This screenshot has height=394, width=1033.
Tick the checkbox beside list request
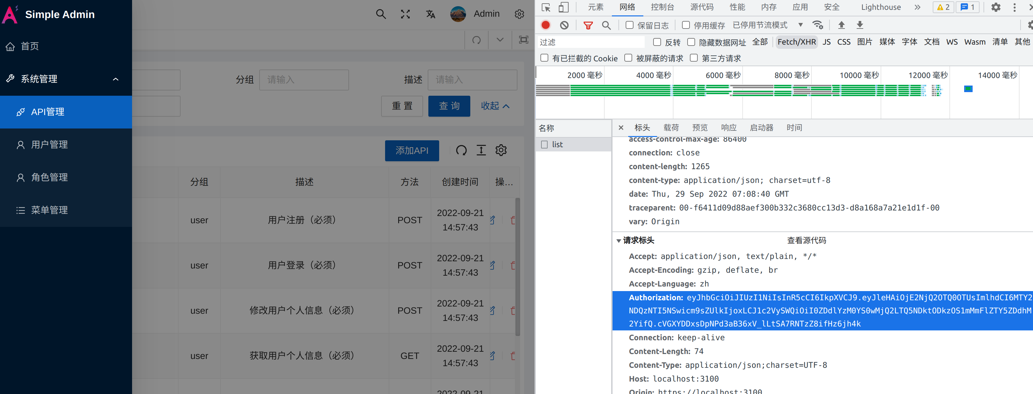[x=544, y=145]
